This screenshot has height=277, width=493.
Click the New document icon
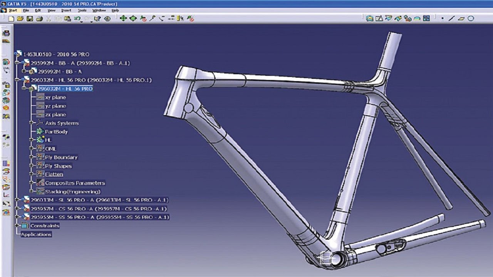(x=11, y=18)
